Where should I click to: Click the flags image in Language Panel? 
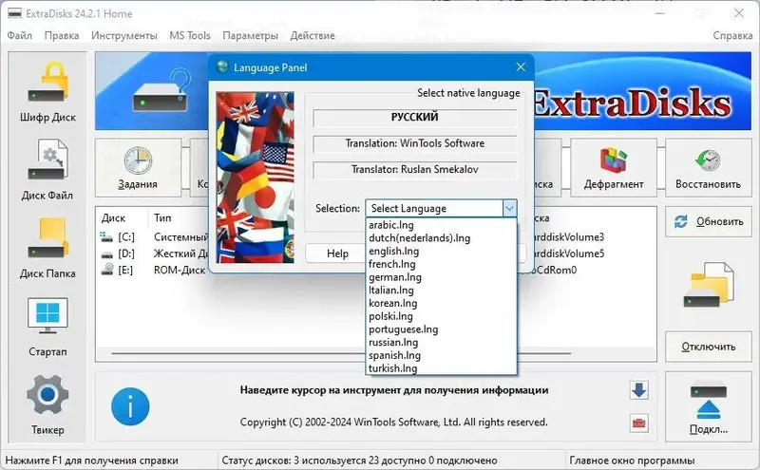[x=255, y=178]
